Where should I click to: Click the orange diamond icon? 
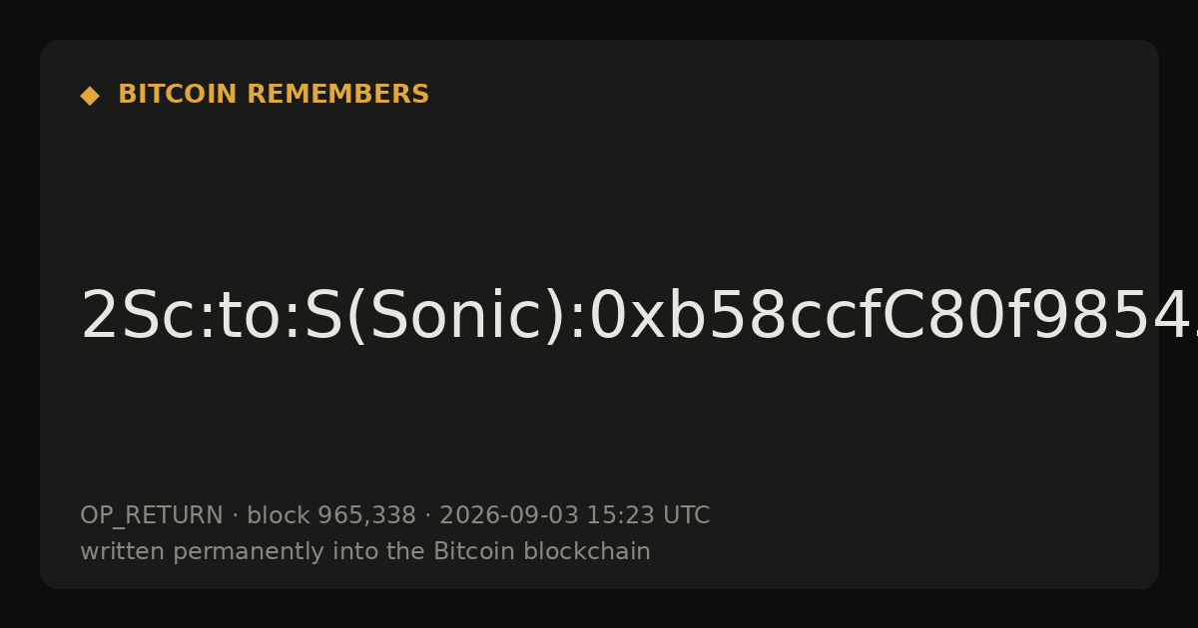pos(90,96)
